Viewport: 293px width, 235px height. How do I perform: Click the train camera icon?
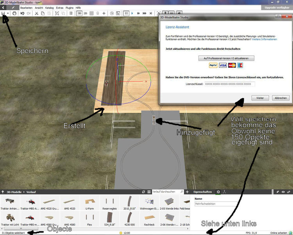coord(98,13)
